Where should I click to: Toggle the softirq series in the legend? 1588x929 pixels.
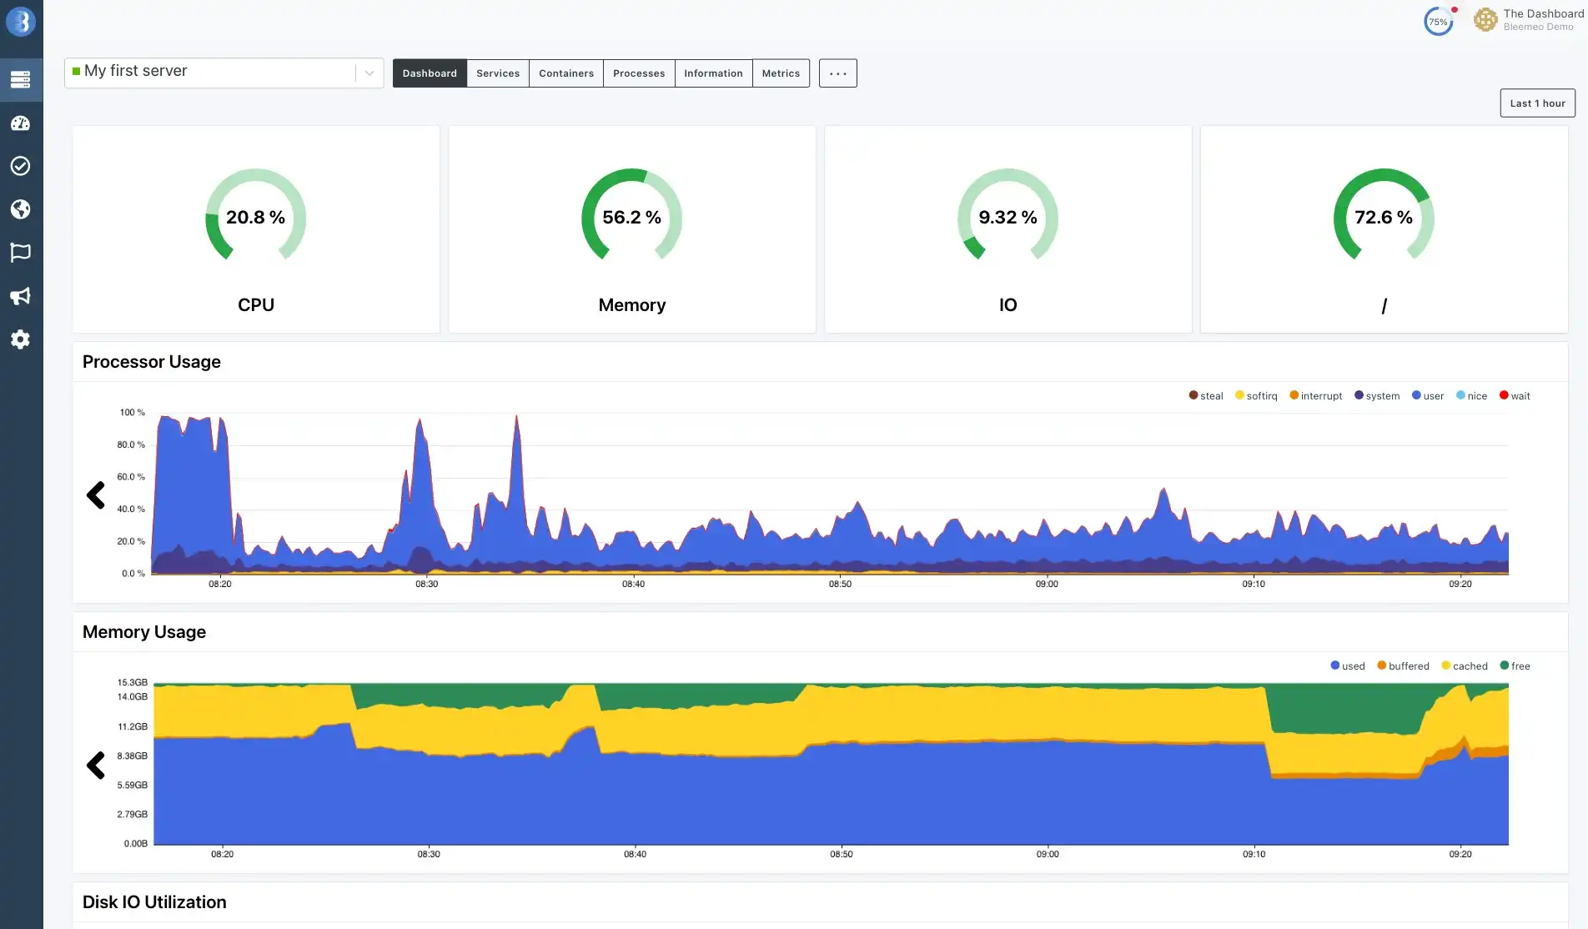pyautogui.click(x=1256, y=396)
